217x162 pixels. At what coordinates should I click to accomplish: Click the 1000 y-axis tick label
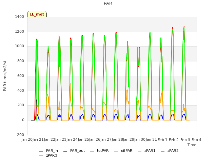tap(20, 46)
